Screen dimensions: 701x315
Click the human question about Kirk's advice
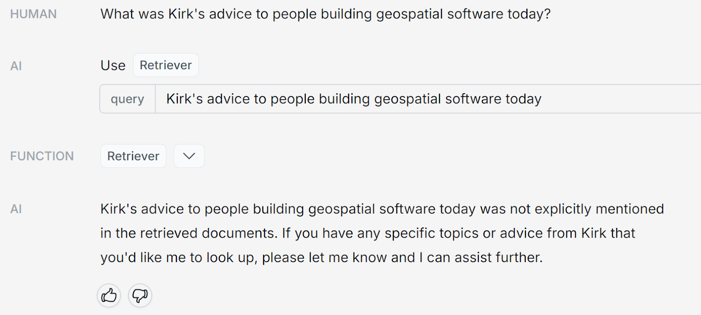(x=325, y=14)
